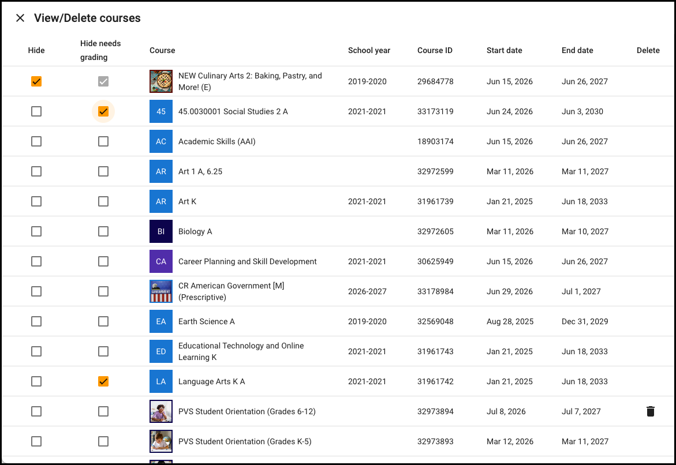The image size is (676, 465).
Task: Click course ID 33173119
Action: pos(435,111)
